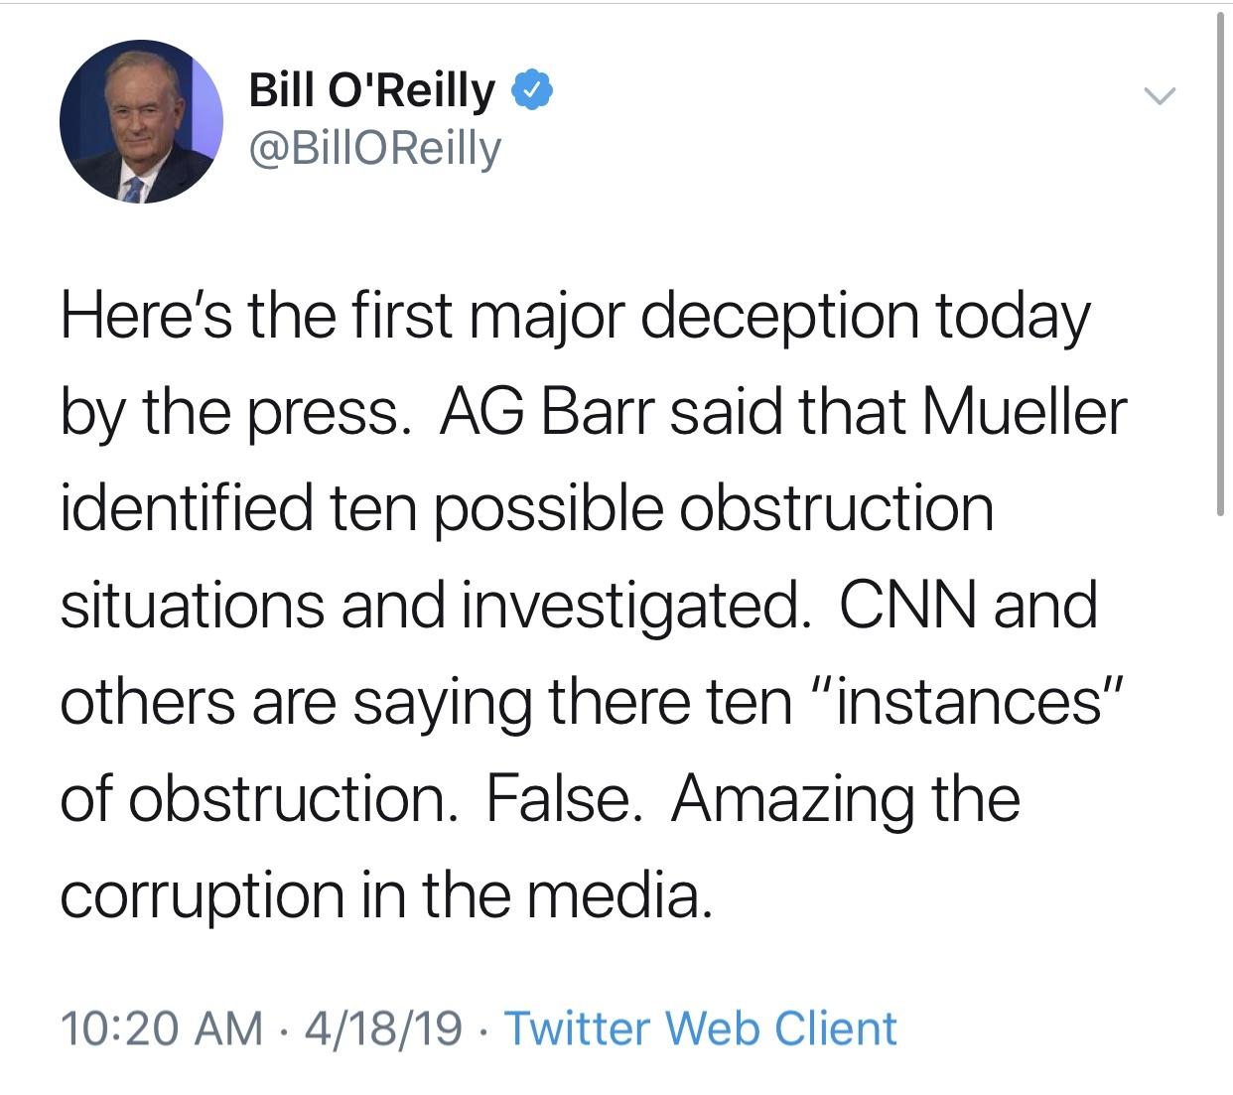The height and width of the screenshot is (1095, 1233).
Task: Click the 10:20 AM timestamp
Action: pyautogui.click(x=162, y=1028)
